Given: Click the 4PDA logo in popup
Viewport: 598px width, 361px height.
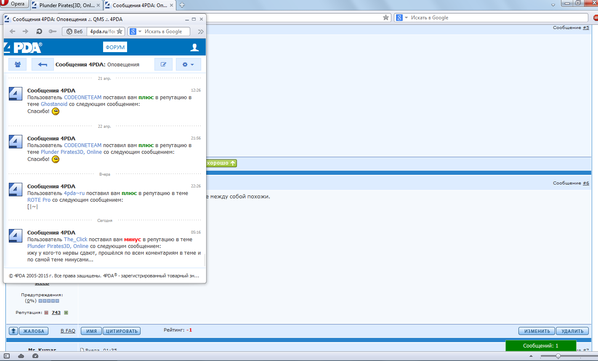Looking at the screenshot, I should pyautogui.click(x=23, y=47).
